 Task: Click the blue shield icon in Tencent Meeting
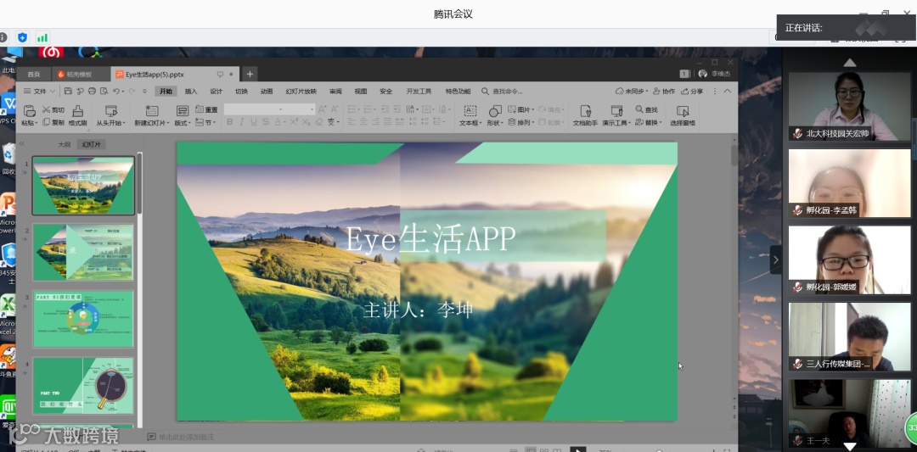pyautogui.click(x=22, y=37)
